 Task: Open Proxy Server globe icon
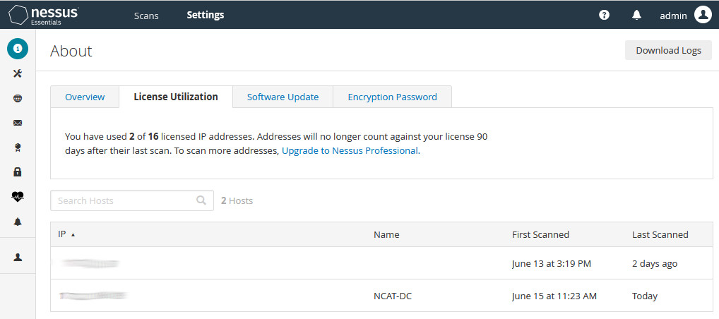18,98
